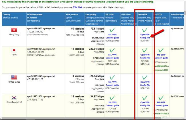Click OpenVPN green checkmark in Japan row
186x120 pixels.
point(145,50)
